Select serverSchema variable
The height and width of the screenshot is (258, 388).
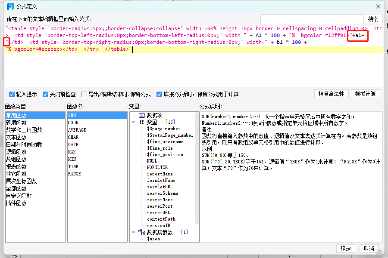pyautogui.click(x=163, y=193)
